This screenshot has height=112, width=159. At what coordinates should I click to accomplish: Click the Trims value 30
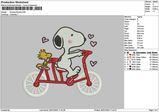click(x=138, y=24)
